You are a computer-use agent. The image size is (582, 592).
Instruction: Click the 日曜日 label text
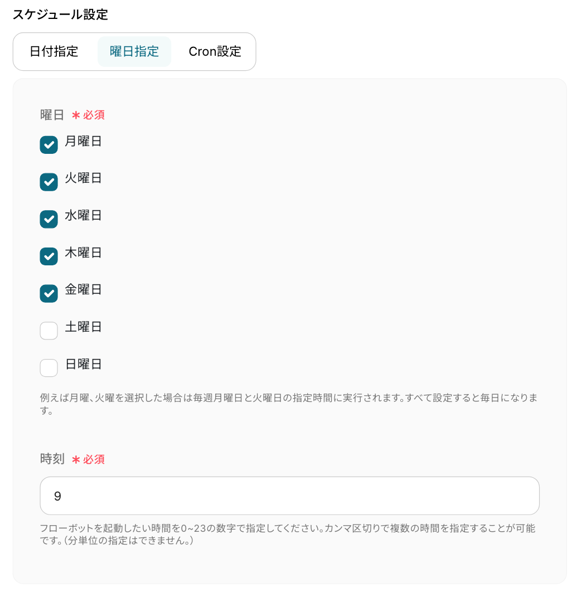coord(83,364)
